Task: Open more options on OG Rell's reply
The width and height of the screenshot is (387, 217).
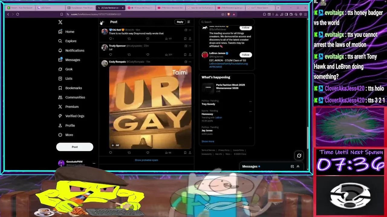Action: tap(190, 30)
